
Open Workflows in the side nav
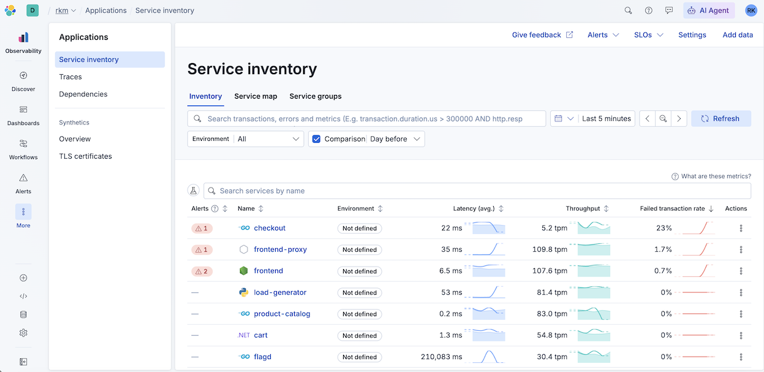23,149
